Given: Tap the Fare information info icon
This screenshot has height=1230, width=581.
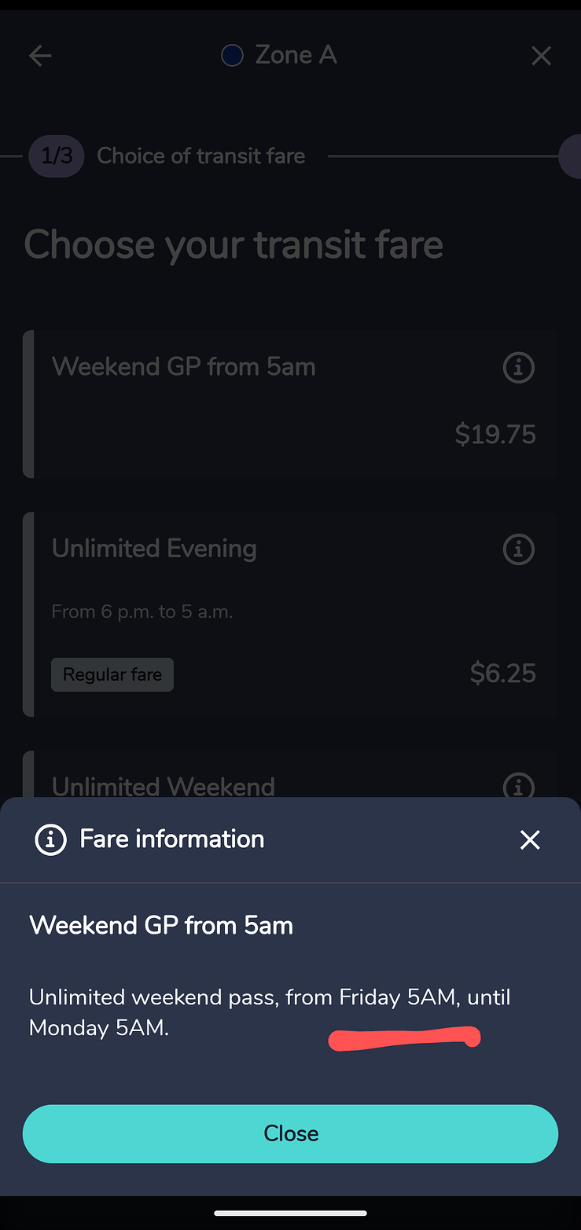Looking at the screenshot, I should [50, 840].
